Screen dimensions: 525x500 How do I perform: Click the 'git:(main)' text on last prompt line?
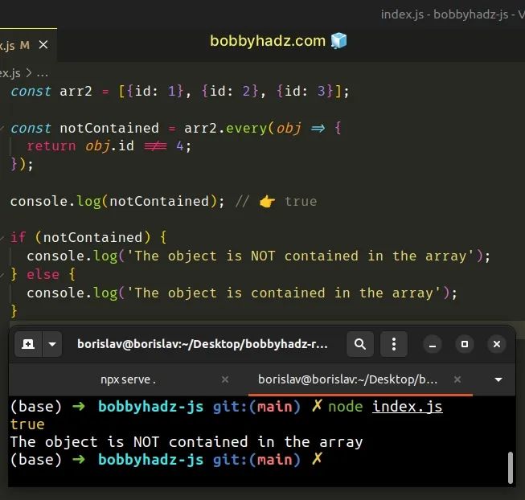256,460
